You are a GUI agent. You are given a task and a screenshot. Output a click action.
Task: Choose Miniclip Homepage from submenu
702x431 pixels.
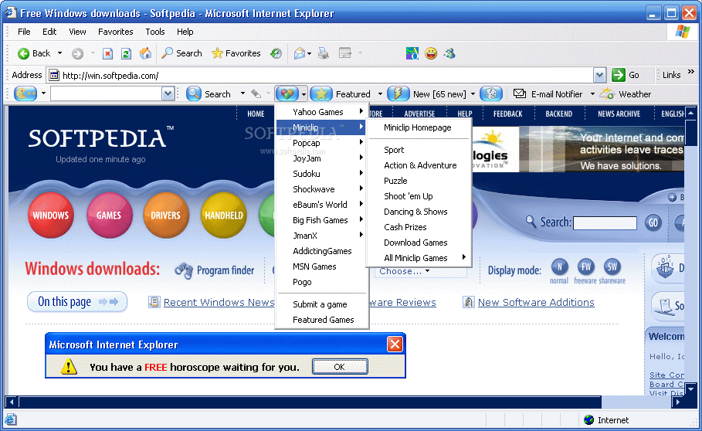[x=419, y=127]
